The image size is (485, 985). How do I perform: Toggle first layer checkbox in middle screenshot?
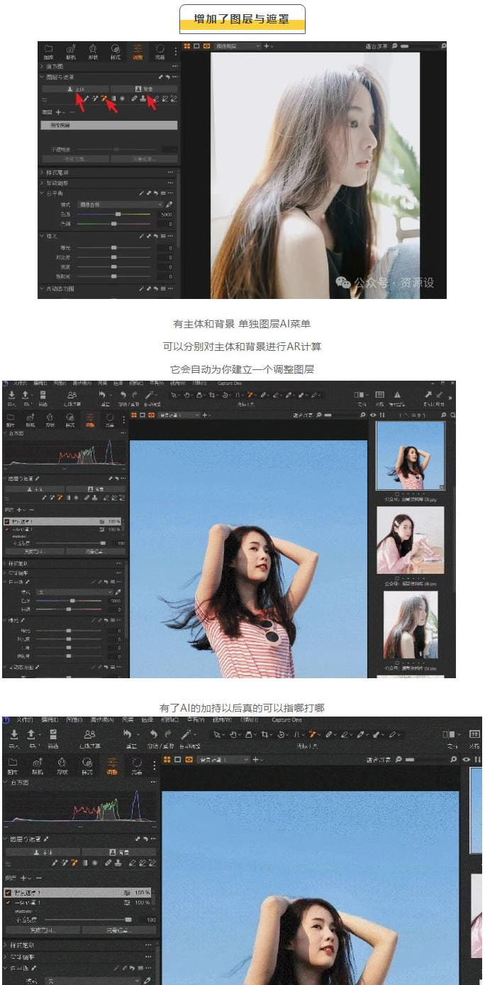(x=9, y=521)
